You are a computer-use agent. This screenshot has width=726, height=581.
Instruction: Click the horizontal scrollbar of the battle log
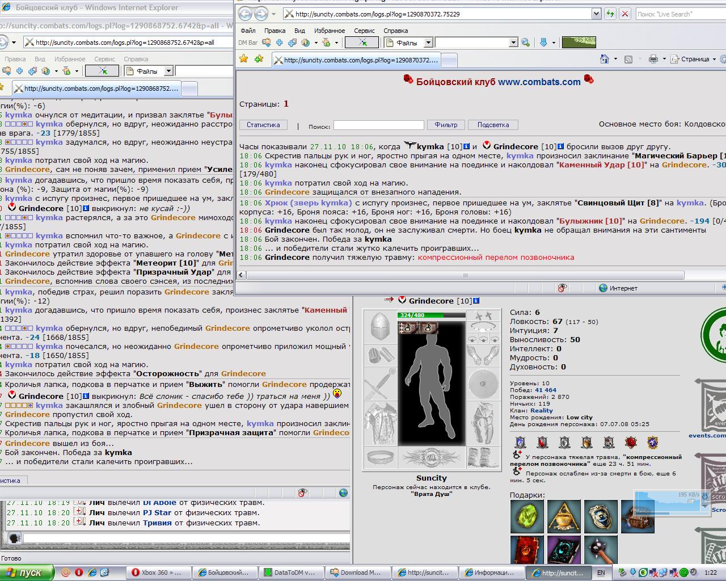click(x=465, y=275)
